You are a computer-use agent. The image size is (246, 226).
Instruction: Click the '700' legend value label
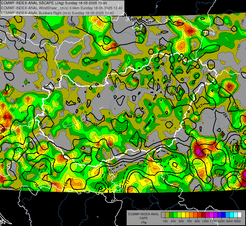189,221
